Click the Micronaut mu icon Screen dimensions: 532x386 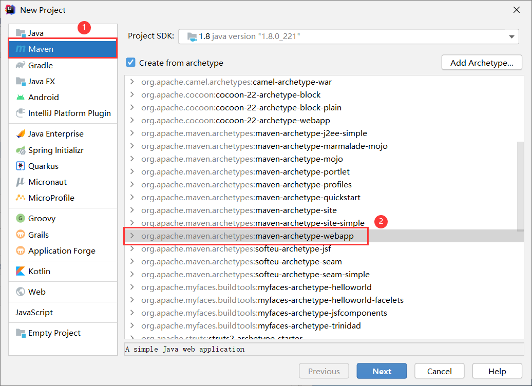(21, 182)
